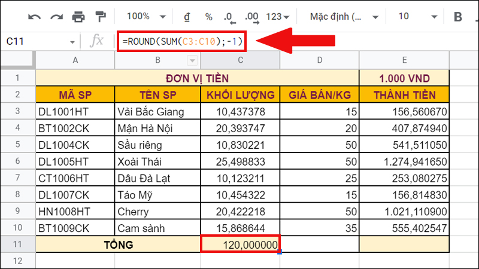479x269 pixels.
Task: Expand the name box C11 dropdown arrow
Action: click(72, 42)
